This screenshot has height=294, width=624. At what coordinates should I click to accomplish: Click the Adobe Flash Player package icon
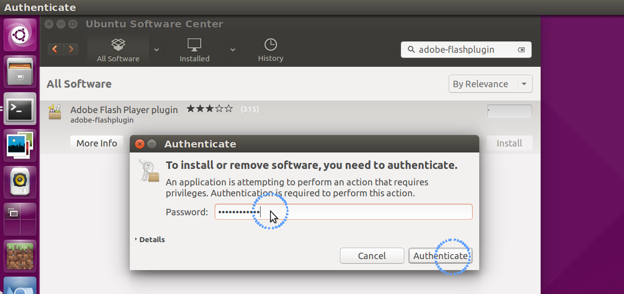55,112
